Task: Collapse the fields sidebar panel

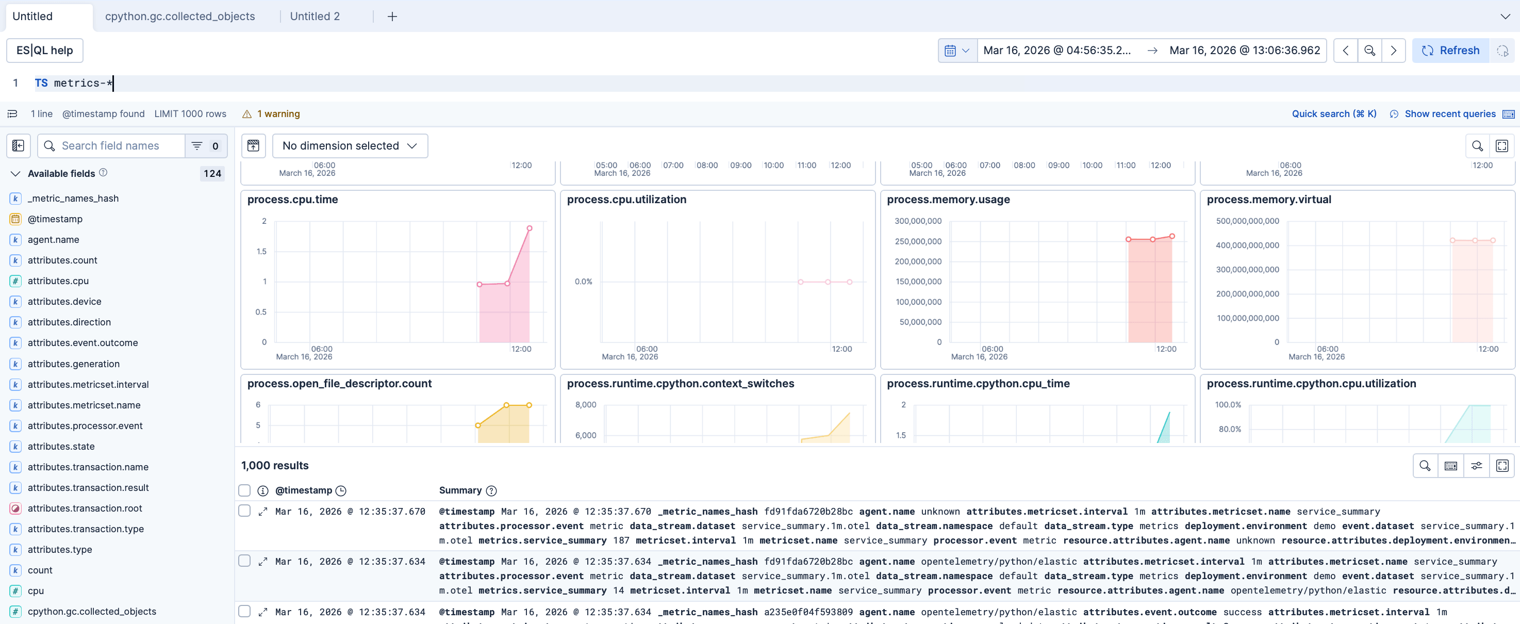Action: click(x=18, y=146)
